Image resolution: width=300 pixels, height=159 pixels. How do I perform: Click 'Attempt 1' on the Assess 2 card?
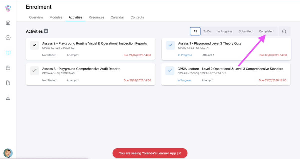coord(73,55)
